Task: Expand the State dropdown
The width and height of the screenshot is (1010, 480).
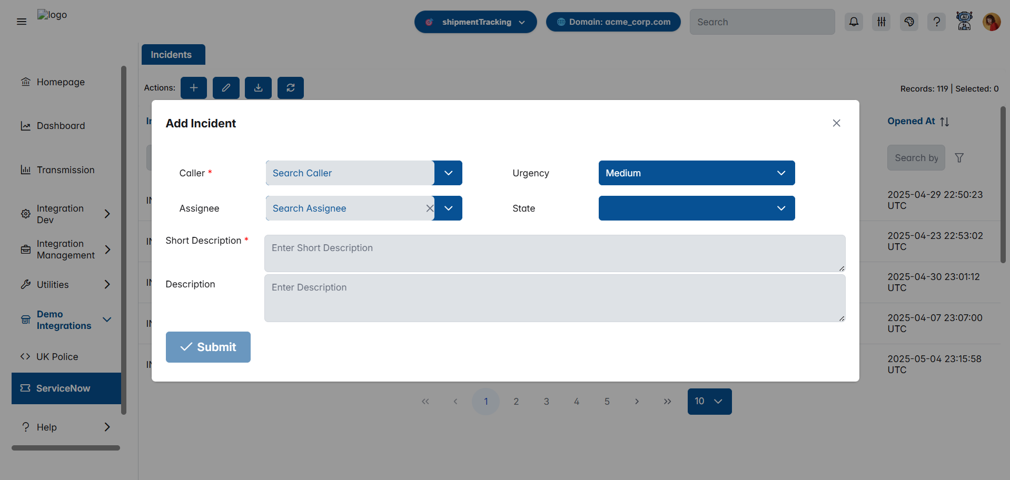Action: tap(696, 208)
